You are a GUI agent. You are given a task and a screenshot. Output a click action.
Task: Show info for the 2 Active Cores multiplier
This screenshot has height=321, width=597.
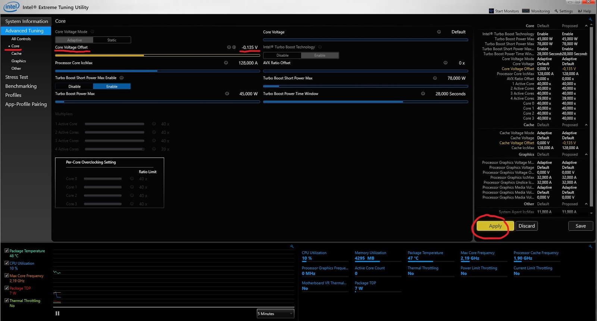click(154, 132)
